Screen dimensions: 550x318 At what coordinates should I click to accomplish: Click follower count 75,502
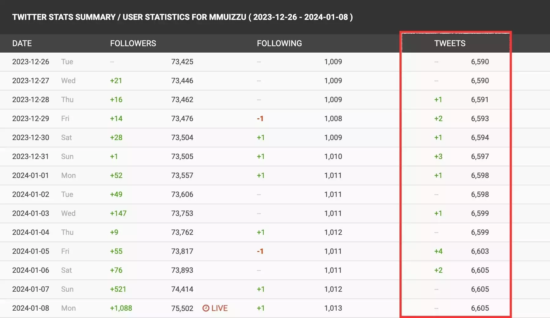[182, 308]
